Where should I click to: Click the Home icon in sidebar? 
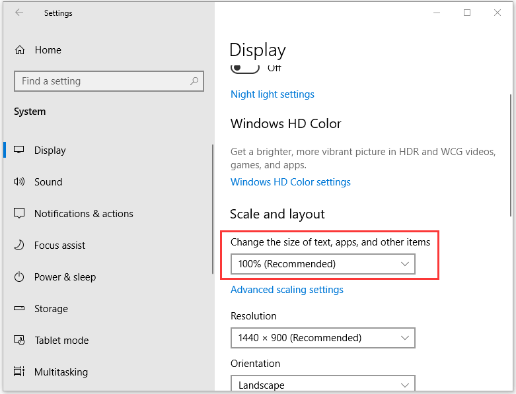click(x=20, y=50)
